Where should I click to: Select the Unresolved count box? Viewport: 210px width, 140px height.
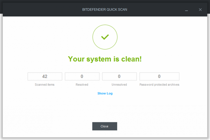pyautogui.click(x=119, y=76)
